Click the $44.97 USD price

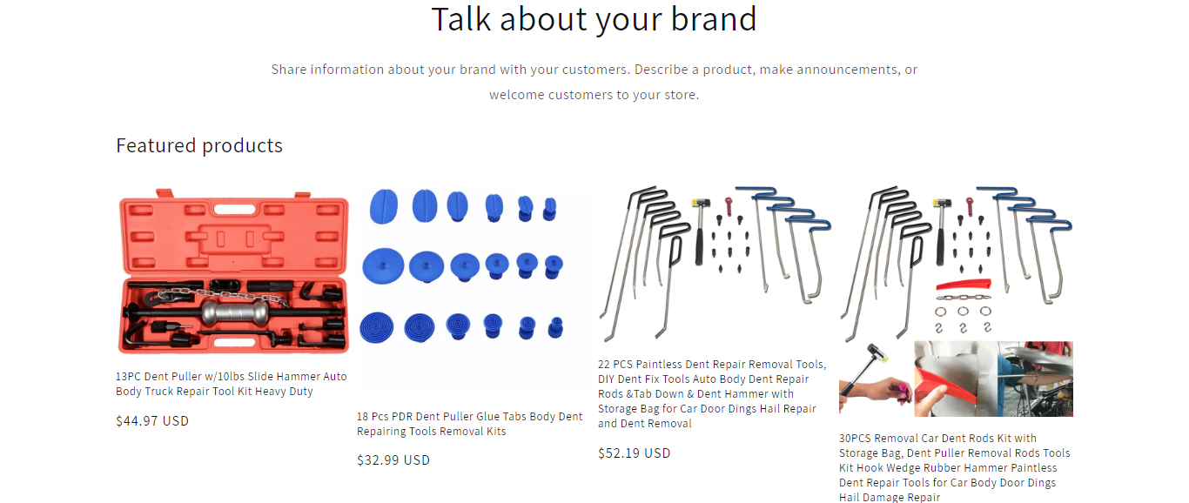(152, 421)
